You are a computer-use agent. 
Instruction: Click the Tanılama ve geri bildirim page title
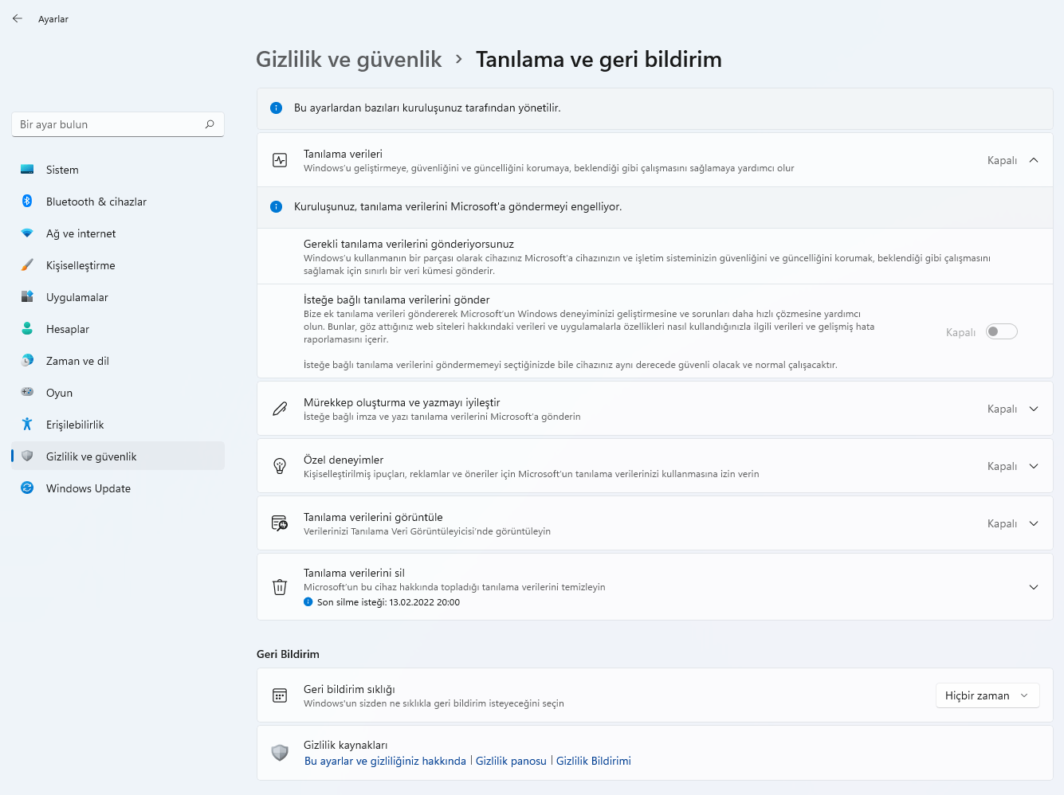click(599, 60)
